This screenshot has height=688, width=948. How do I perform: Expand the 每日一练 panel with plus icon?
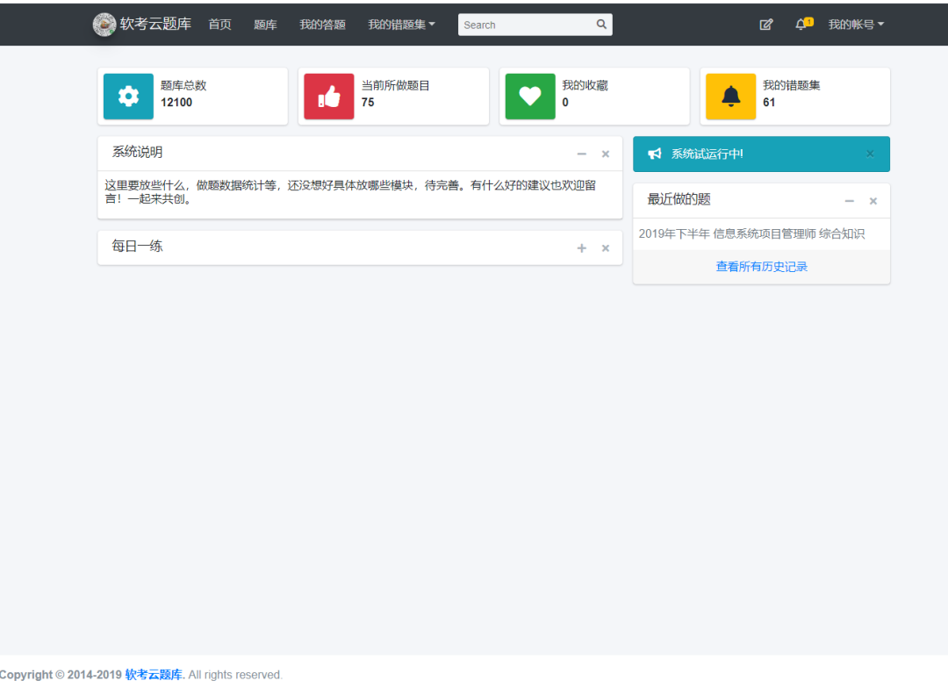(x=582, y=248)
